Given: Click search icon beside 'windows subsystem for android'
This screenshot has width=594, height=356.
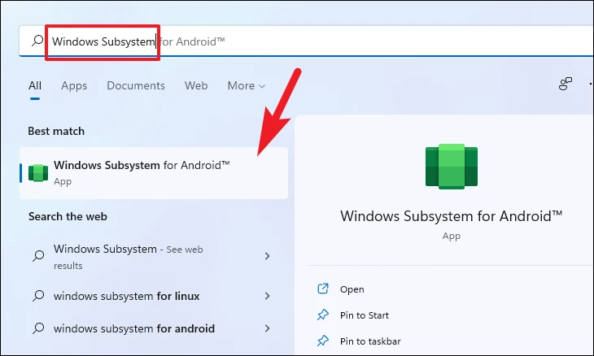Looking at the screenshot, I should click(x=38, y=328).
